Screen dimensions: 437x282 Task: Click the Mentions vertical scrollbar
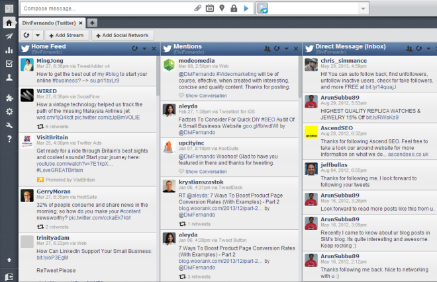coord(300,76)
